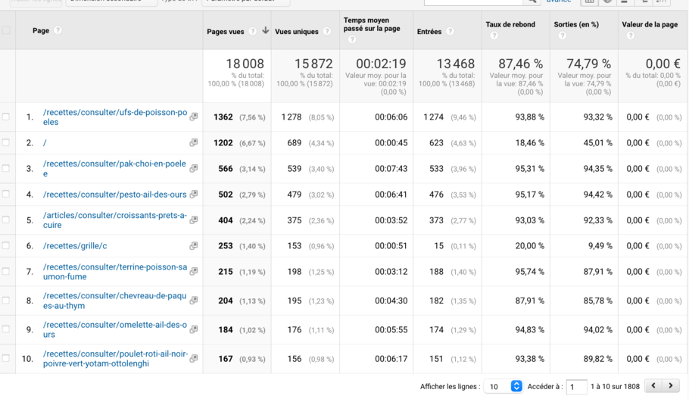The image size is (689, 399).
Task: Click the Accéder à page number field
Action: [x=576, y=387]
